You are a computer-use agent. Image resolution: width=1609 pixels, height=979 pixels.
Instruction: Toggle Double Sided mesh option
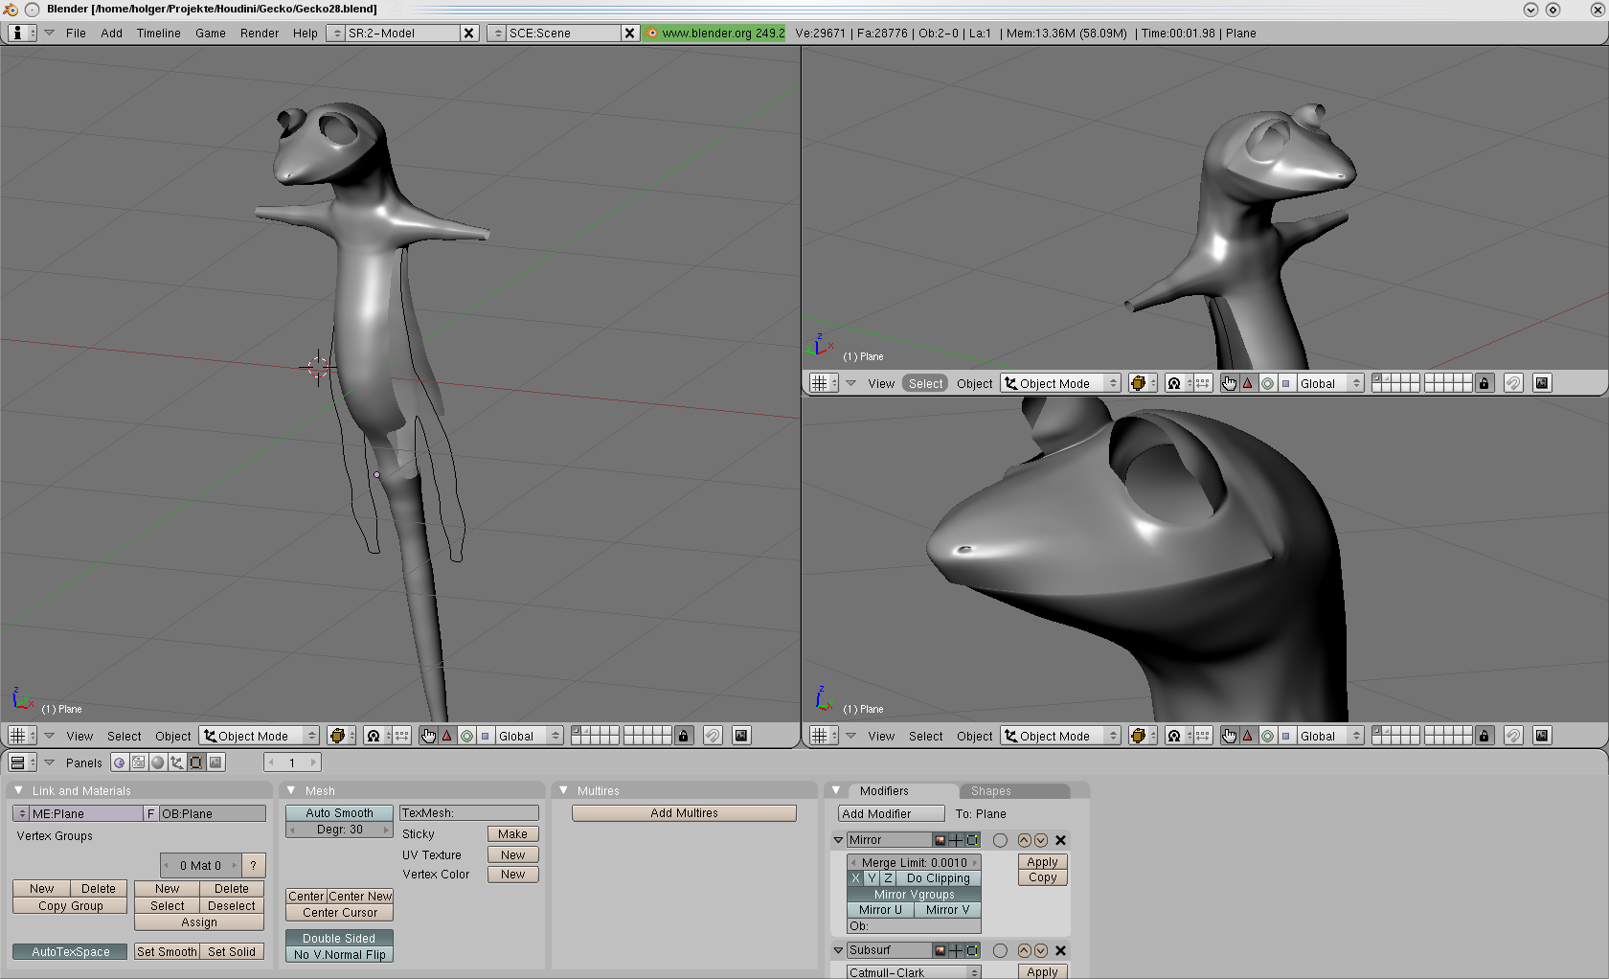tap(339, 939)
